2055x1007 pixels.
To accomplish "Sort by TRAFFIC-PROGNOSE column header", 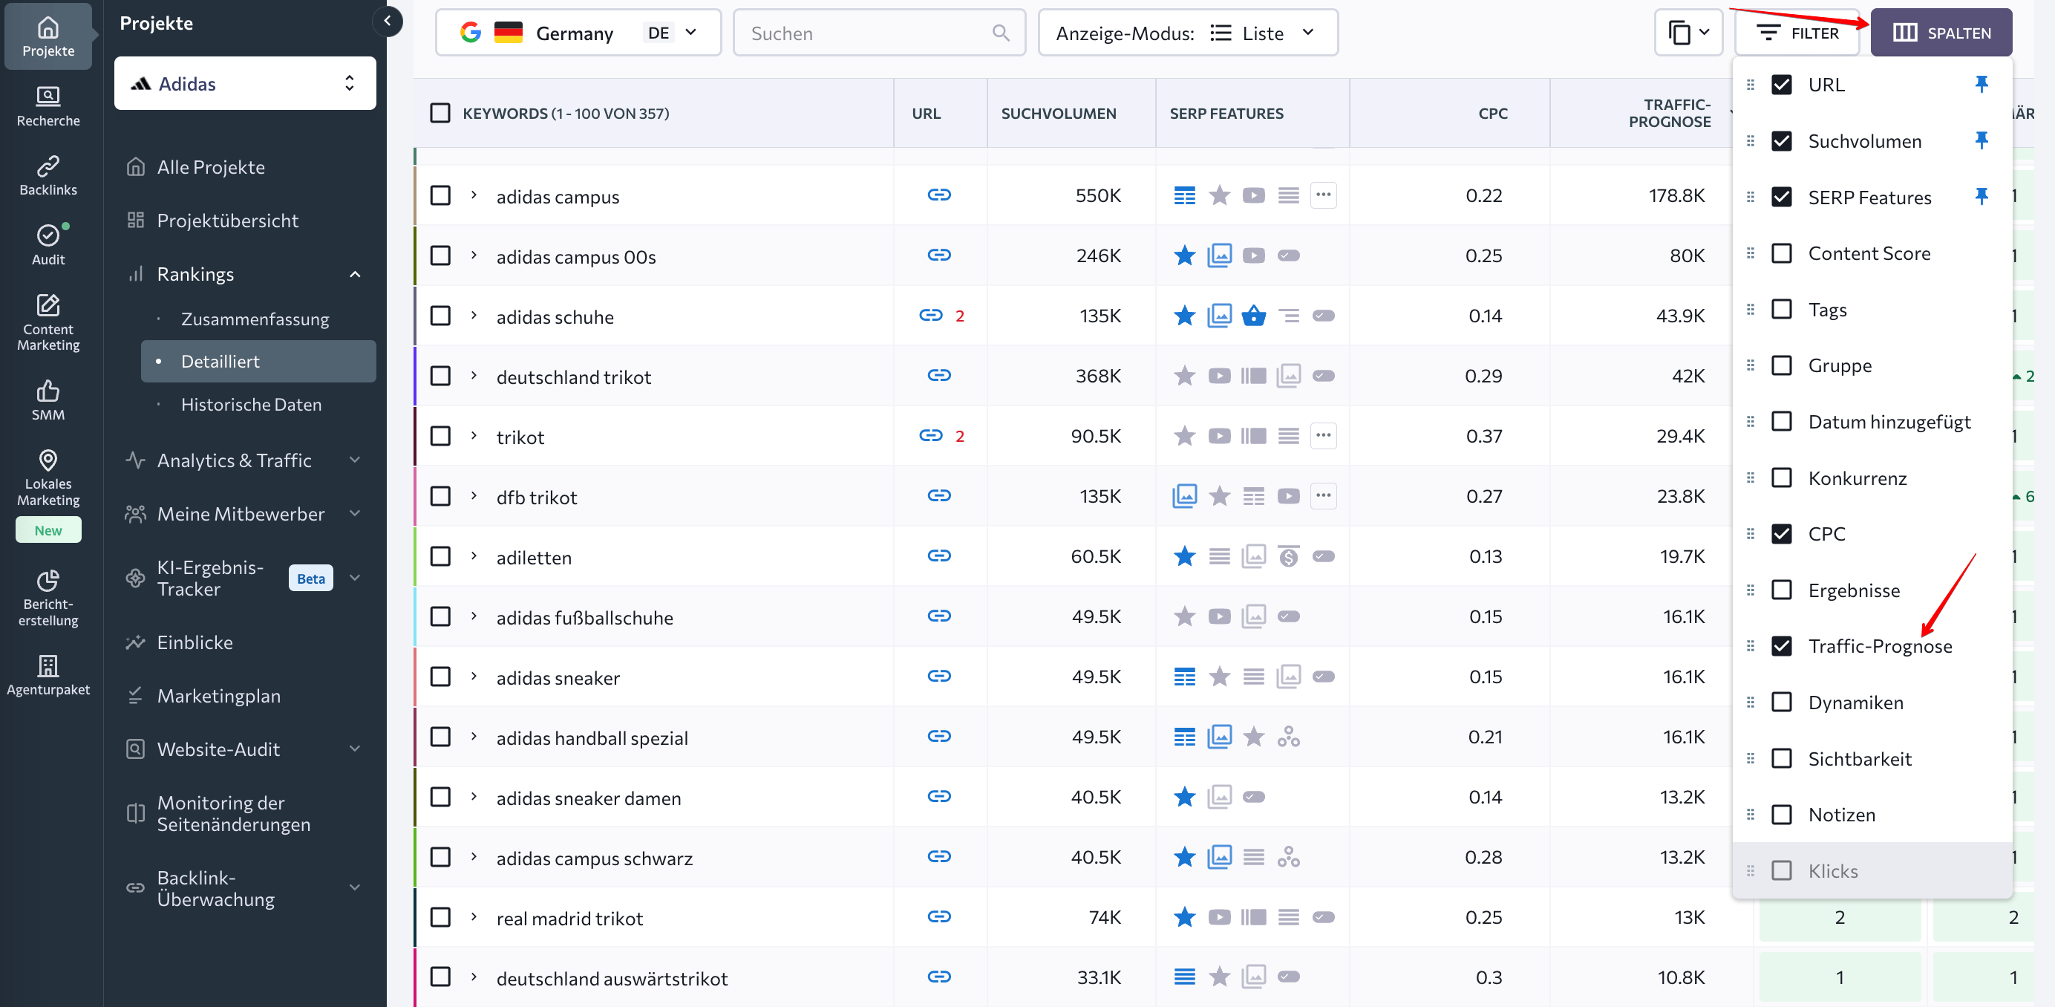I will pyautogui.click(x=1669, y=114).
